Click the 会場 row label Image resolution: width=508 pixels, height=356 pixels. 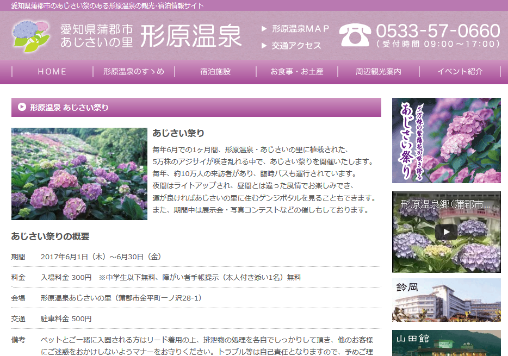18,298
